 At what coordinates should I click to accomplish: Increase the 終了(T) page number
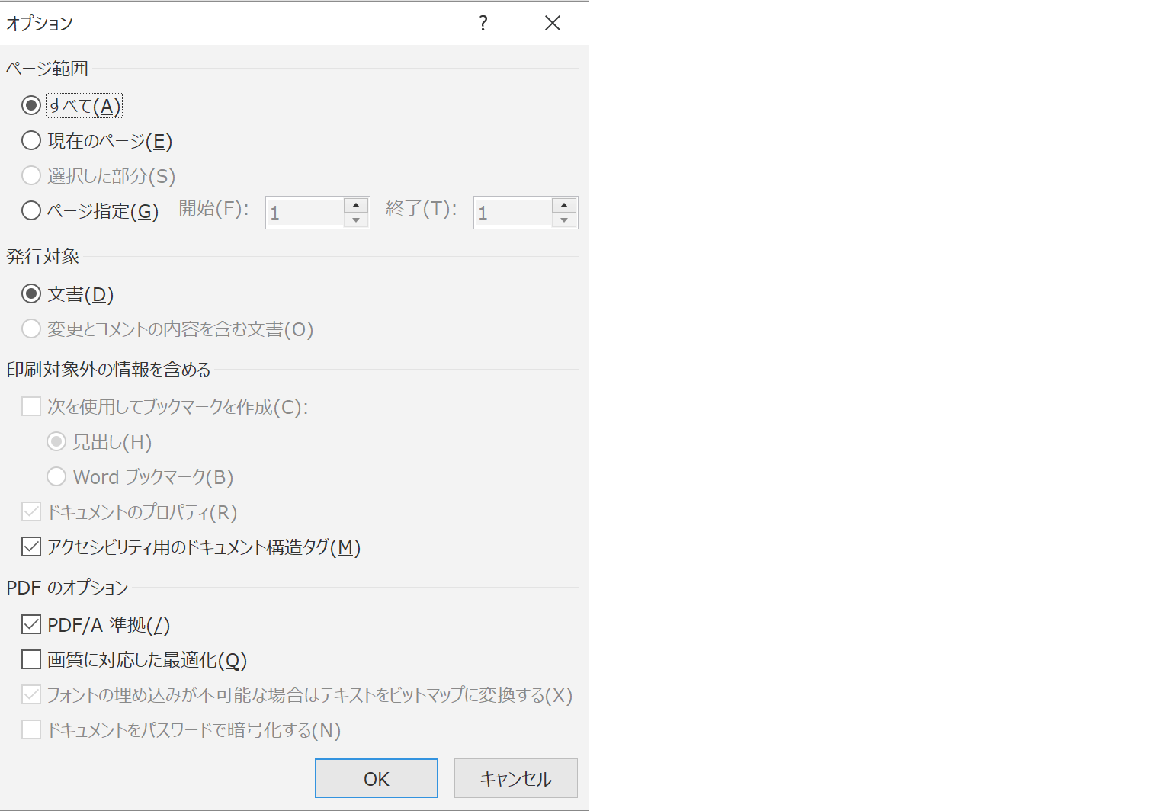tap(564, 205)
